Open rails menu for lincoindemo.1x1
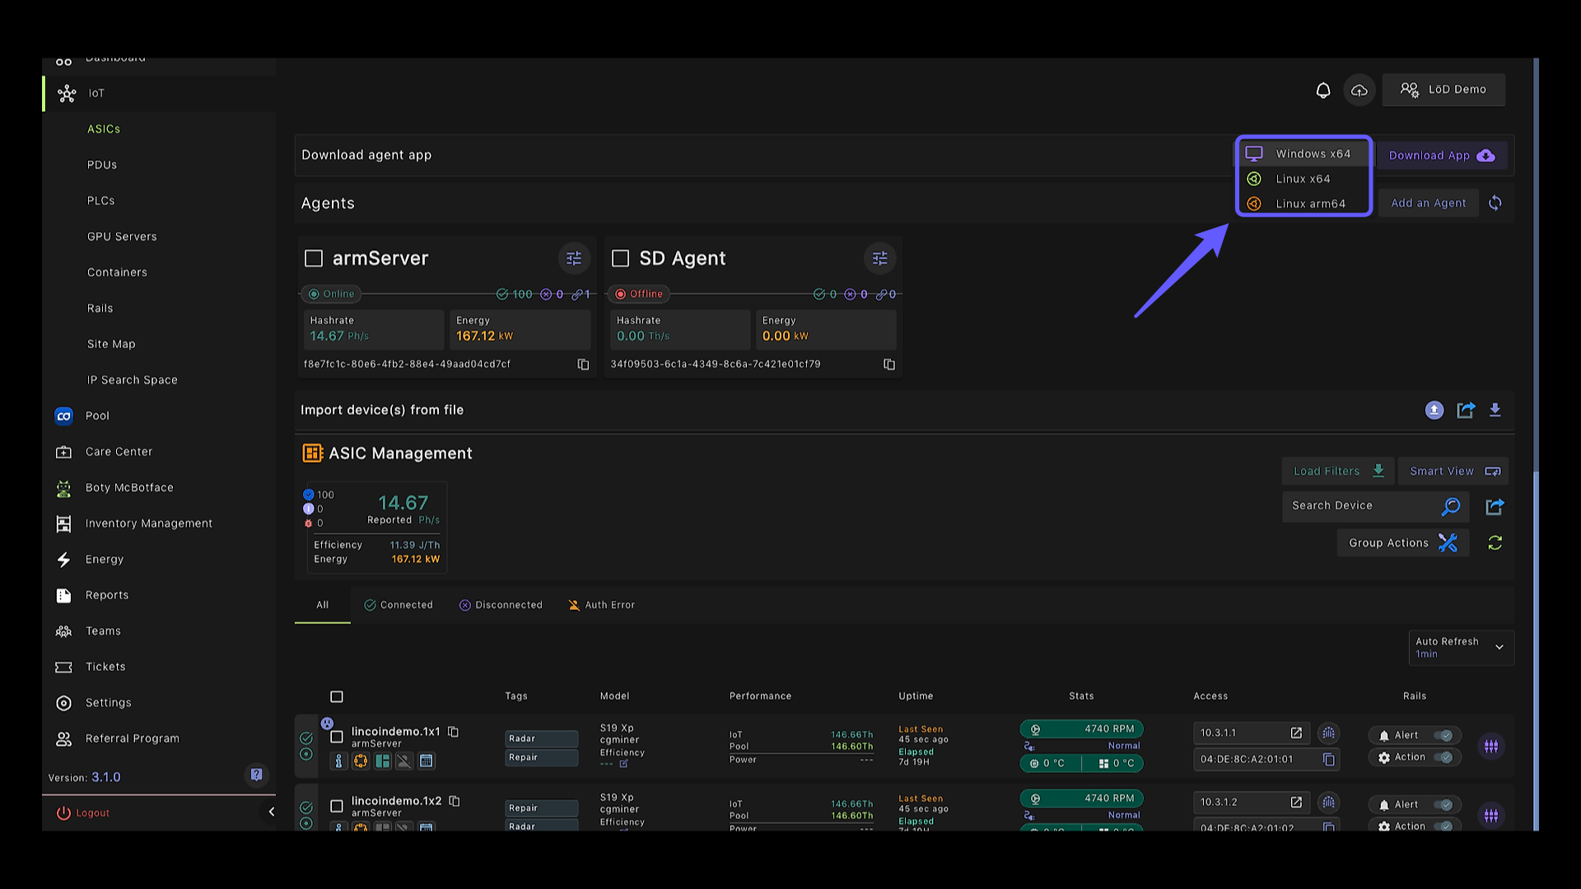The image size is (1581, 889). pos(1491,747)
